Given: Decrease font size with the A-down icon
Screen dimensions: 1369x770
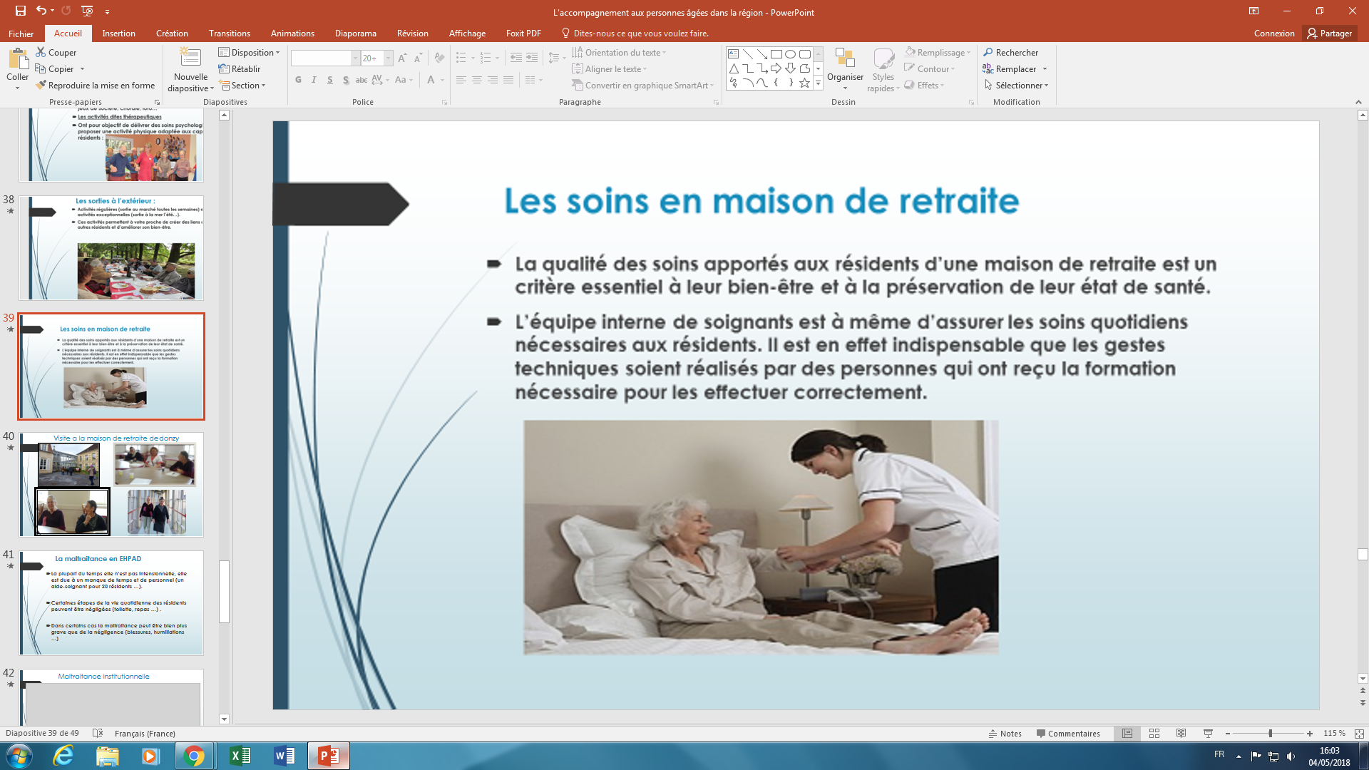Looking at the screenshot, I should point(418,58).
